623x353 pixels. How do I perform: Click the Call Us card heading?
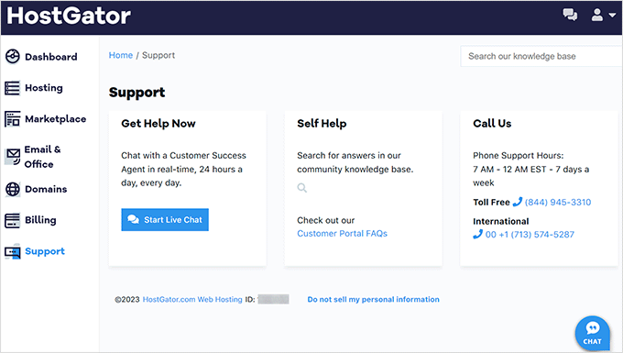click(x=492, y=124)
